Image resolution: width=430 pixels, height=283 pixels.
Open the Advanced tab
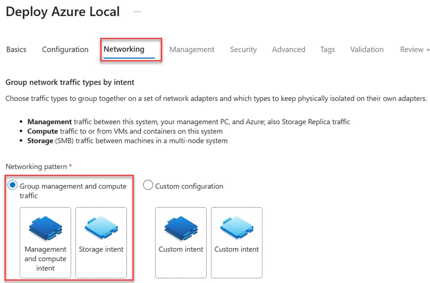pos(288,50)
